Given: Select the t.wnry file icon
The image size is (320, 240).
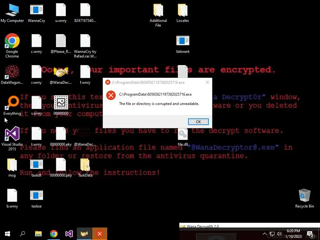Looking at the screenshot, I should [36, 137].
